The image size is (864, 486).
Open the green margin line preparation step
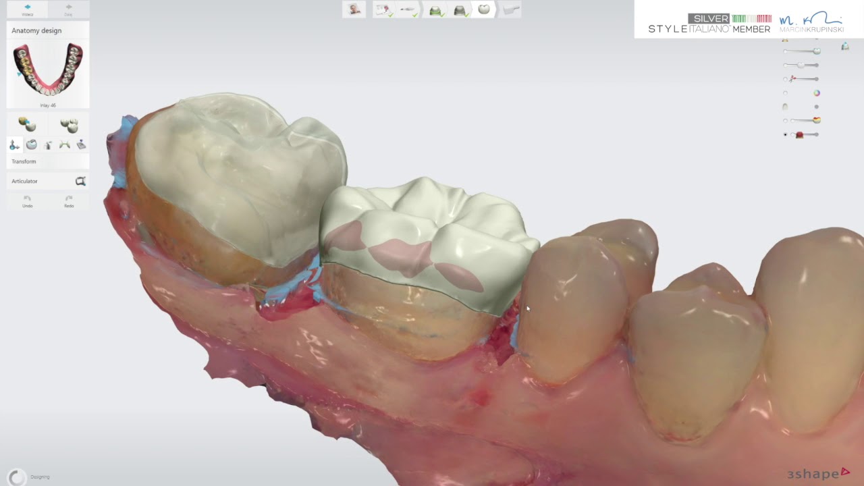(435, 9)
